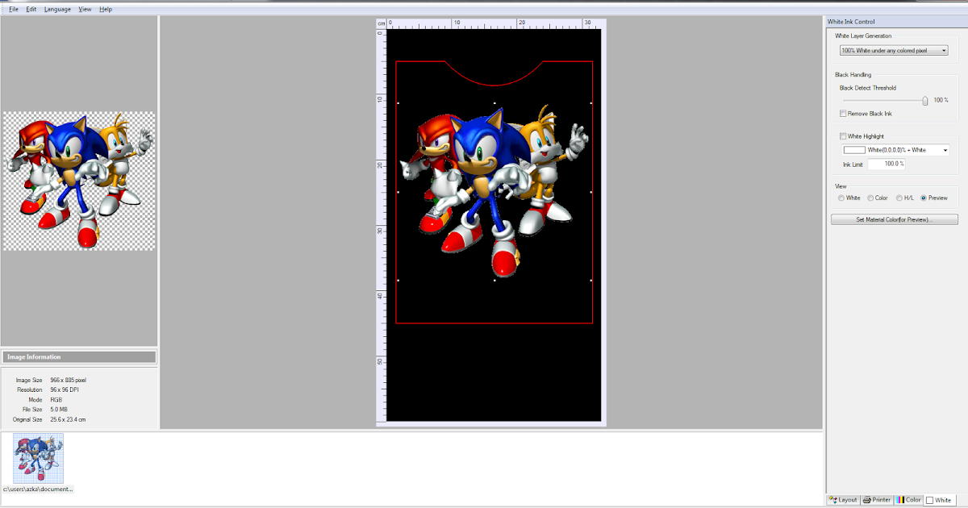
Task: Expand White Layer Generation dropdown
Action: pyautogui.click(x=894, y=50)
